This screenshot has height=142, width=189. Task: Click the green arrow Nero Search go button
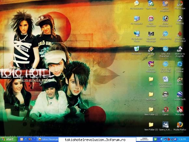(x=155, y=139)
